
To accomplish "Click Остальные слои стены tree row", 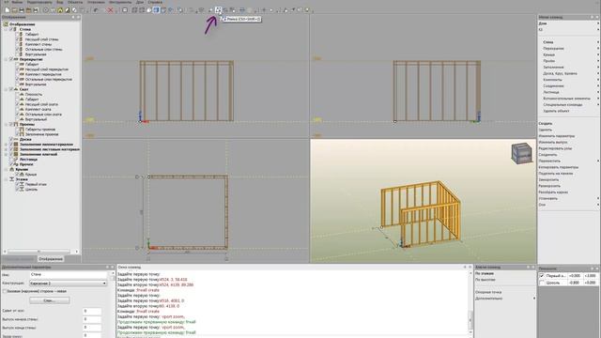I will coord(44,50).
